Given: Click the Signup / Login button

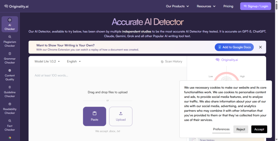Looking at the screenshot, I should click(256, 6).
